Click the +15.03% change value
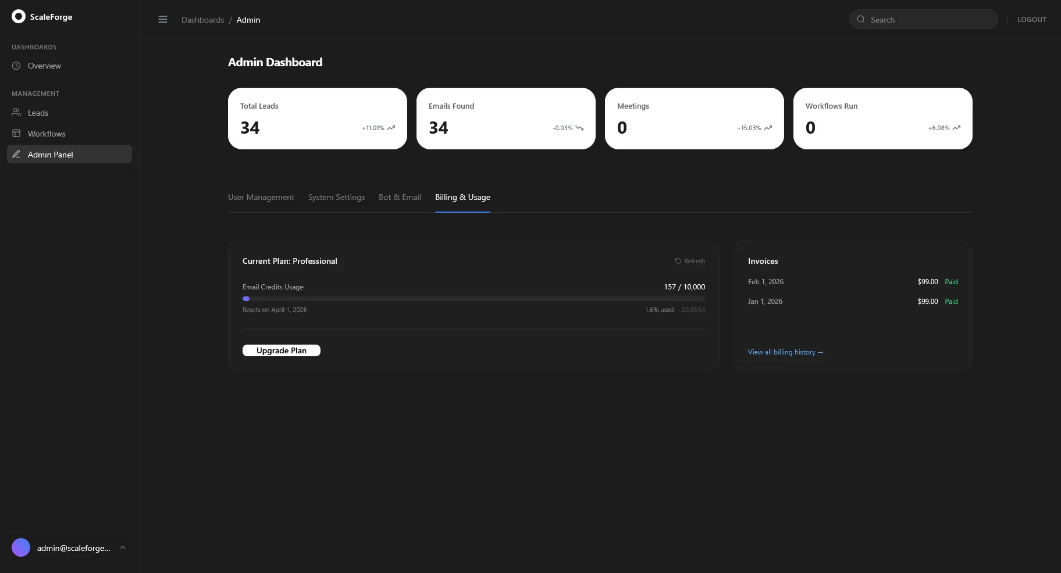The image size is (1061, 573). tap(749, 128)
